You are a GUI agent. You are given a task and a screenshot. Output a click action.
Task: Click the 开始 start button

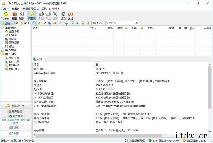click(x=41, y=16)
